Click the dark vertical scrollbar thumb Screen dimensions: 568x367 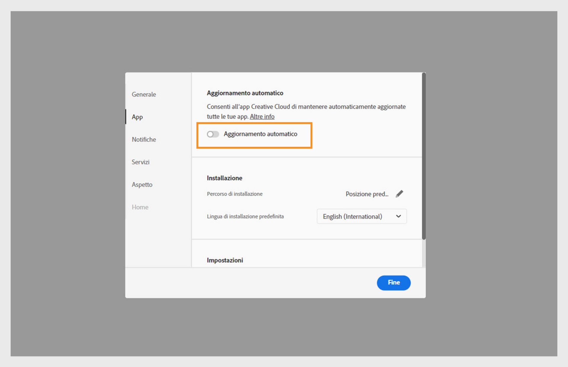(x=424, y=156)
